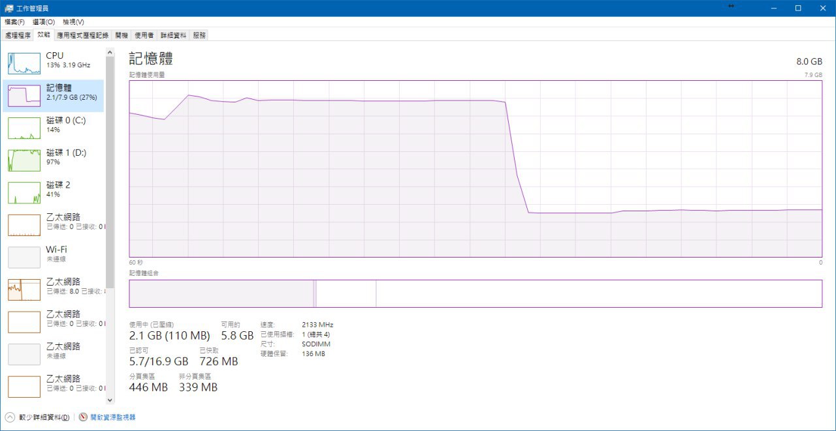Go to the 應用程式歷程記錄 tab
This screenshot has height=431, width=836.
(82, 35)
